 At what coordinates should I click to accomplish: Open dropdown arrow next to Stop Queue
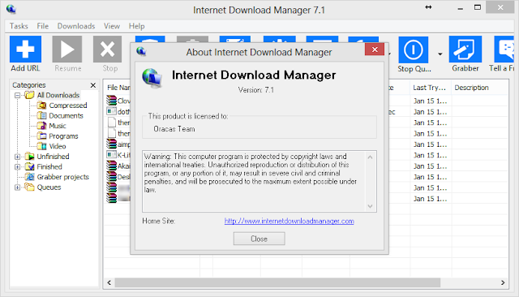point(440,54)
